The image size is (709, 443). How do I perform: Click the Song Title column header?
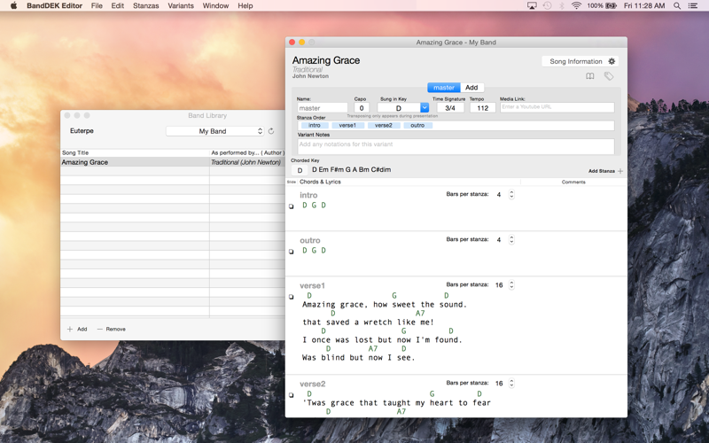135,152
